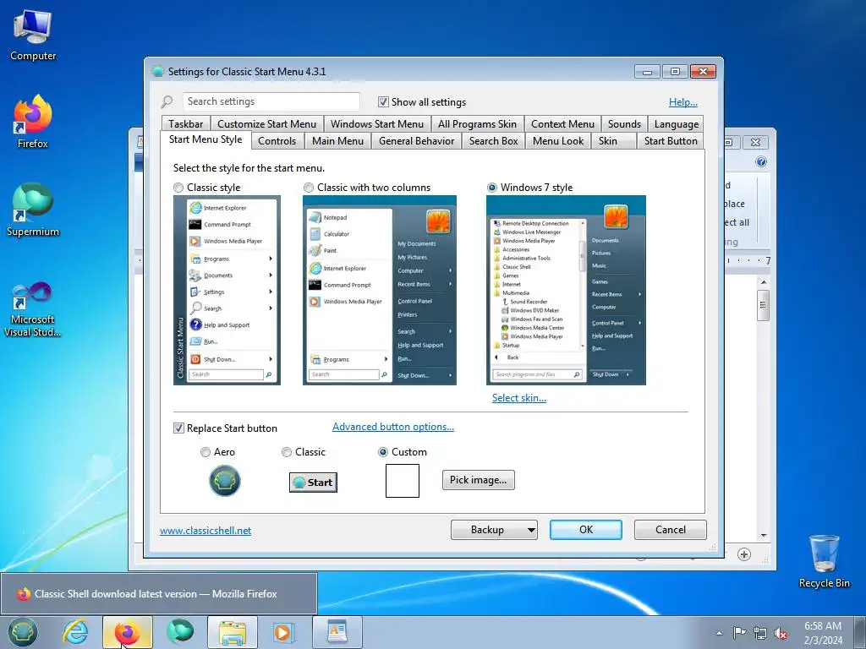The width and height of the screenshot is (866, 649).
Task: Select Classic with two columns option
Action: pos(309,188)
